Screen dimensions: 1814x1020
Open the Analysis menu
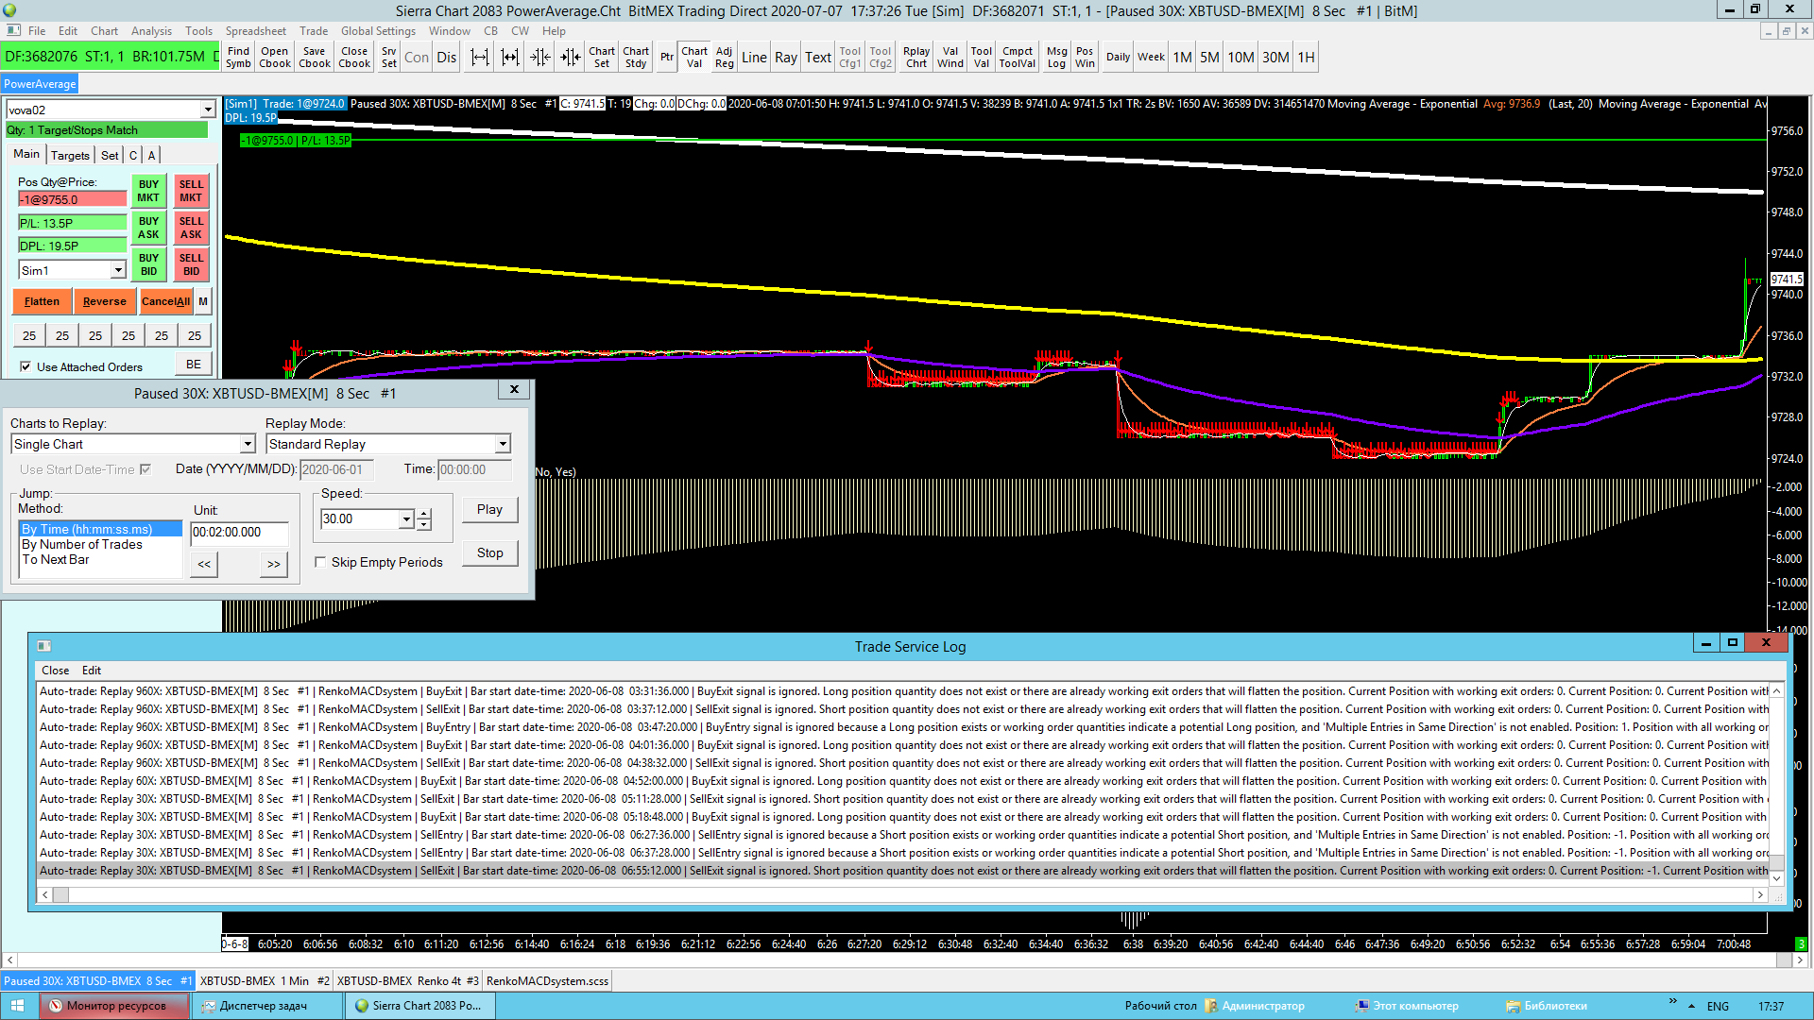pyautogui.click(x=151, y=31)
